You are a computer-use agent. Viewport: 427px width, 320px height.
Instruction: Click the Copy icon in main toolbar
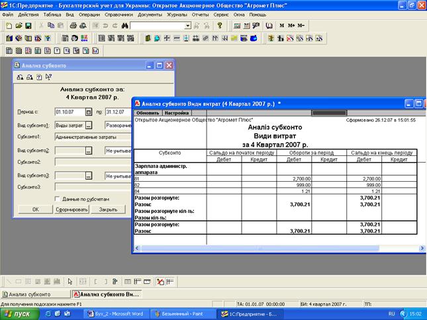tap(51, 26)
